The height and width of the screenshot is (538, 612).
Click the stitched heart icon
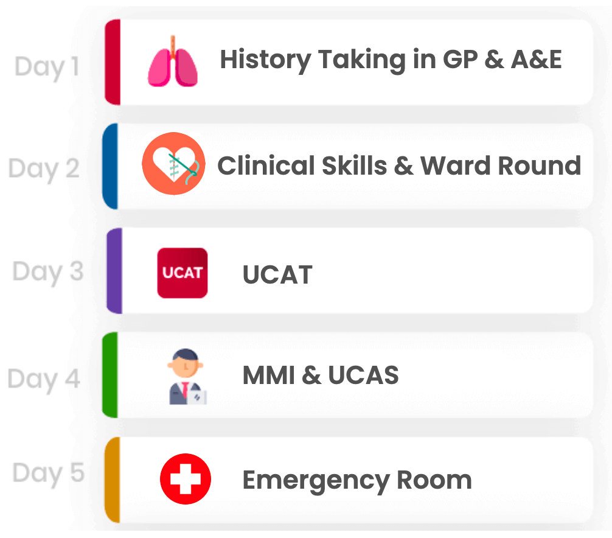pyautogui.click(x=174, y=164)
